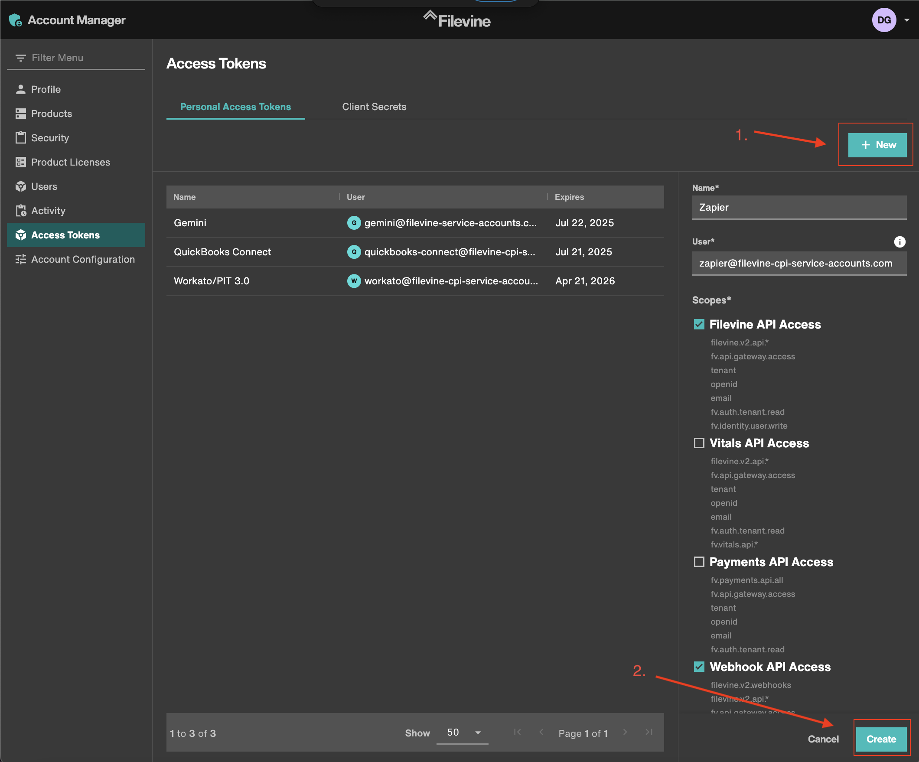This screenshot has width=919, height=762.
Task: Click the Account Manager shield logo icon
Action: [15, 20]
